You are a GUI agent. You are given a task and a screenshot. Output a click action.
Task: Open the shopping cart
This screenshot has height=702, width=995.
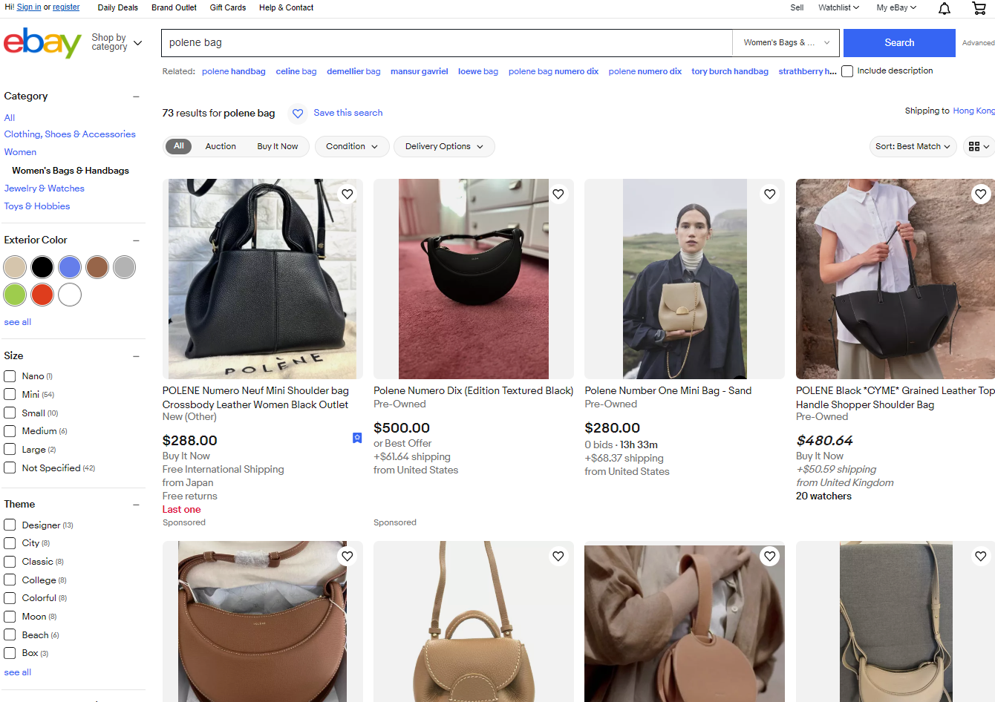coord(979,8)
